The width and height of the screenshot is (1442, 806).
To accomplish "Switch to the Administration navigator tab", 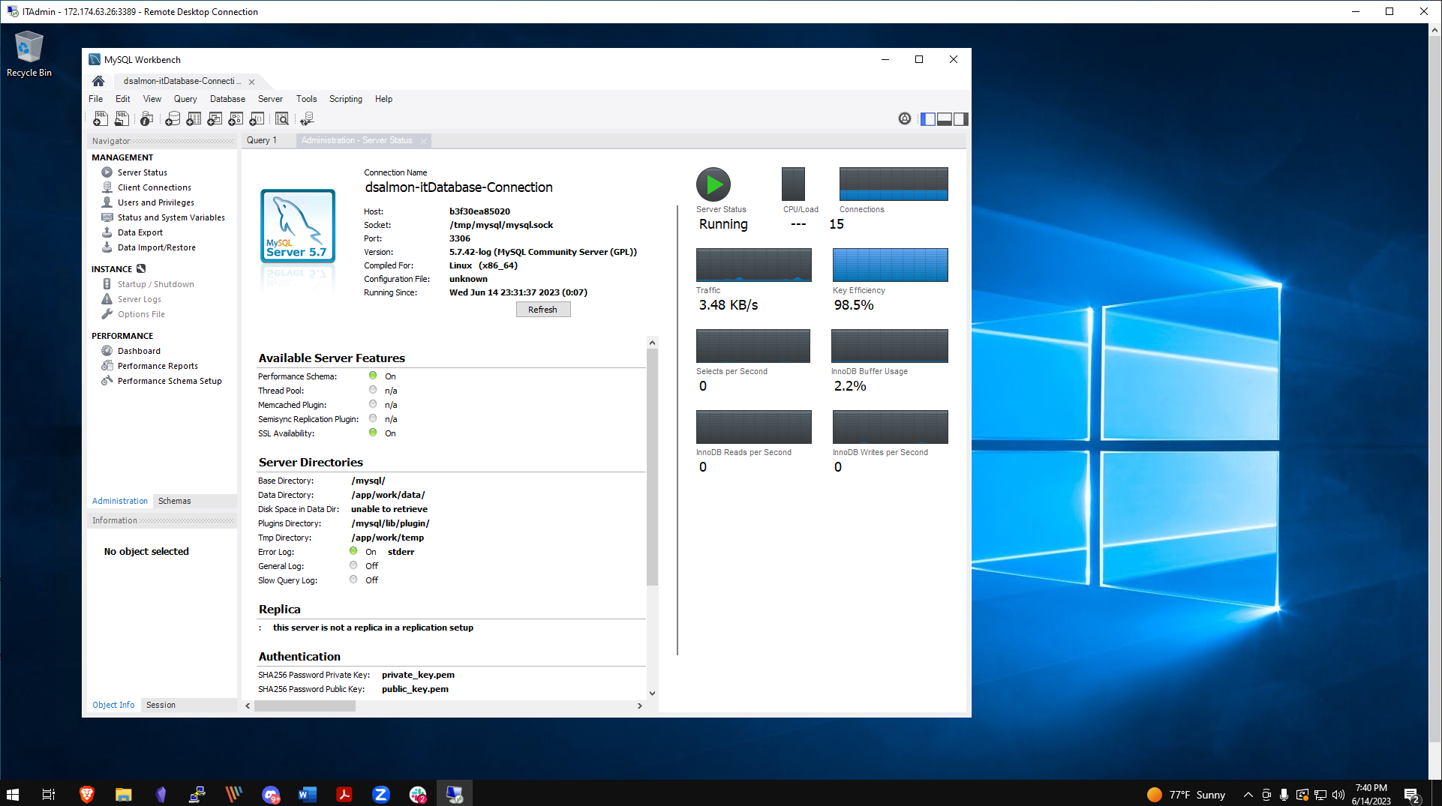I will [120, 501].
